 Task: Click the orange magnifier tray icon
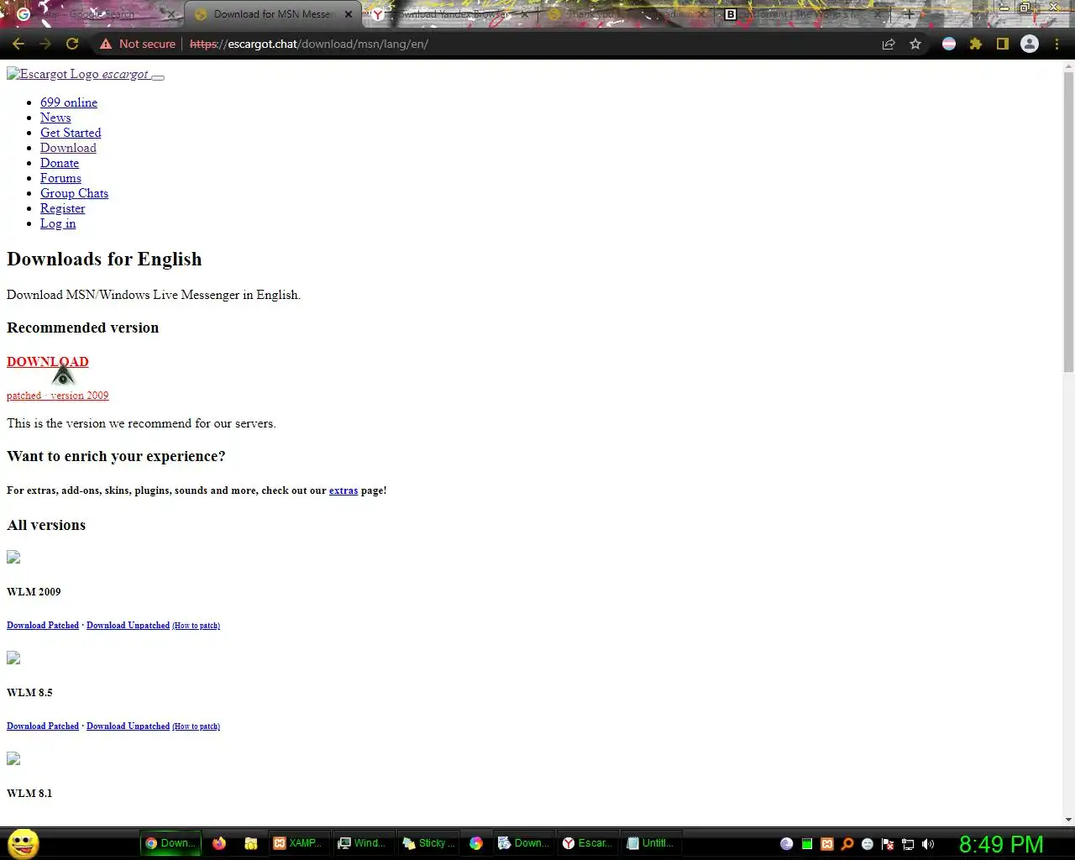(847, 844)
